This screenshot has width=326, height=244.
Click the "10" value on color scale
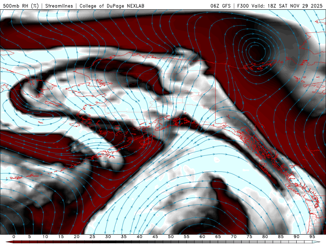(45, 237)
